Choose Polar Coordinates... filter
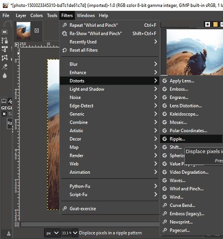Screen dimensions: 223x239 point(192,131)
